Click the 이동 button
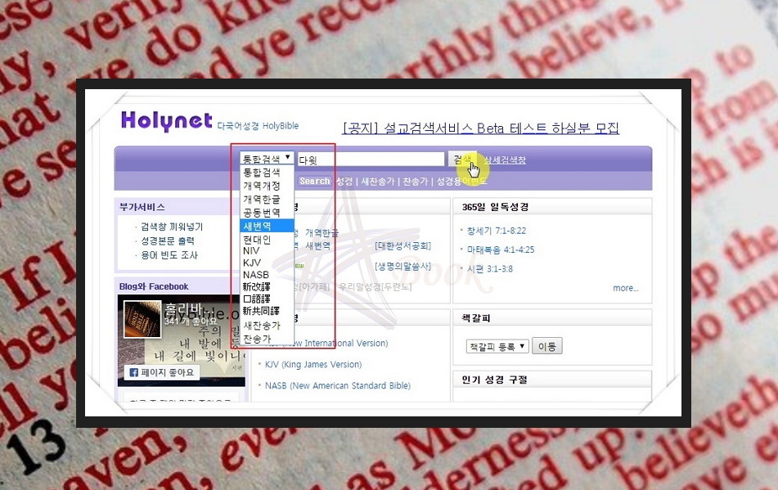This screenshot has height=490, width=778. pos(547,346)
